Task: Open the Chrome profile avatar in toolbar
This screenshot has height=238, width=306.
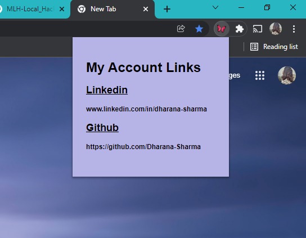Action: click(x=276, y=29)
